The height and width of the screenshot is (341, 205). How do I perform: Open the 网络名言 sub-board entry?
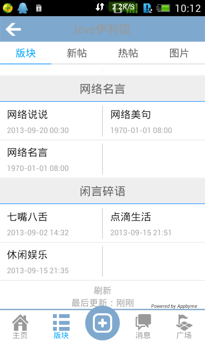point(51,159)
